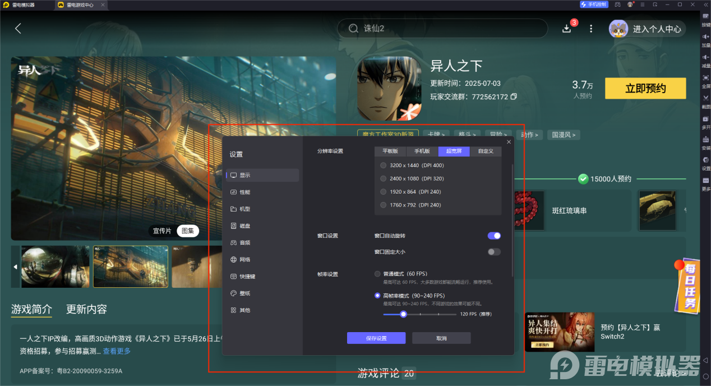Open 多开 multi-instance sidebar icon

tap(706, 122)
